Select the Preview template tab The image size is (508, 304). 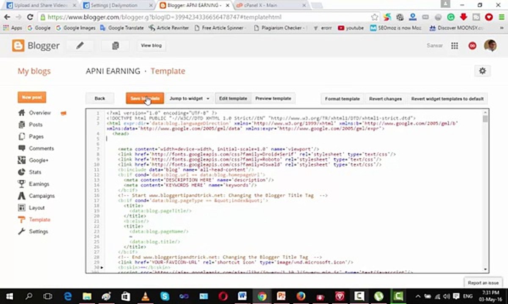[273, 98]
